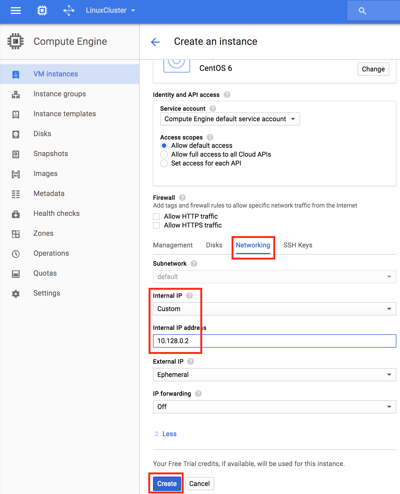Open the Firewall help question icon
Image resolution: width=400 pixels, height=494 pixels.
[182, 198]
